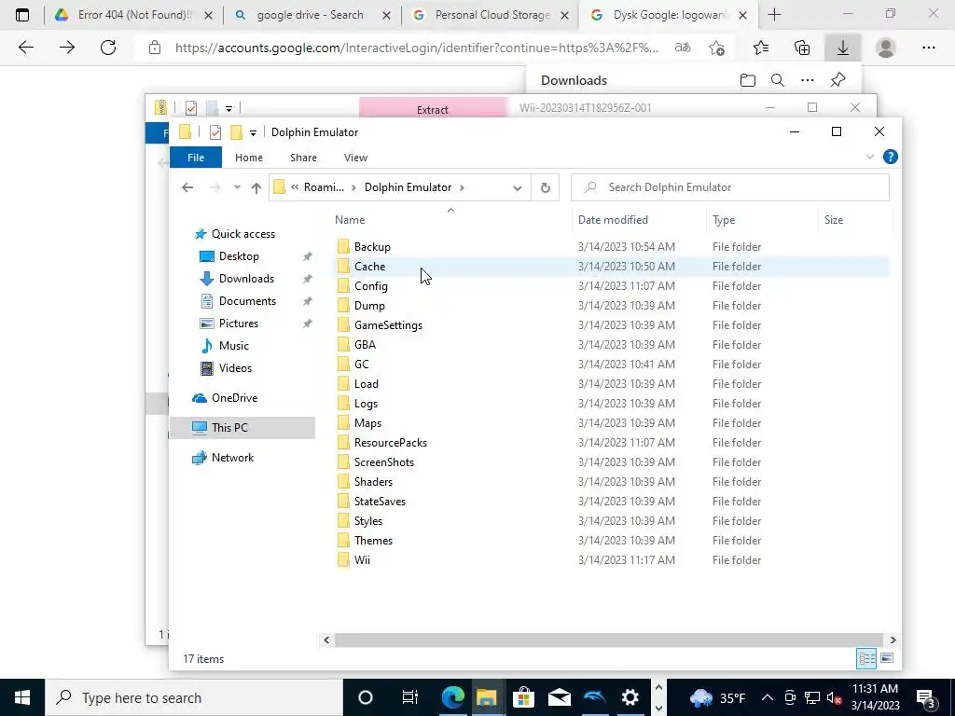
Task: Reload the Edge page
Action: coord(108,48)
